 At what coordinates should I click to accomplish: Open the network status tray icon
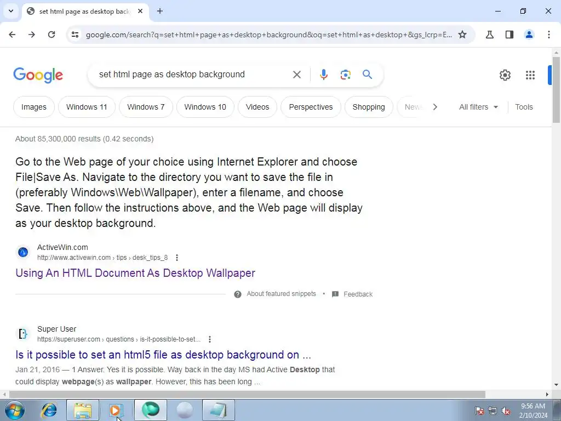coord(493,411)
